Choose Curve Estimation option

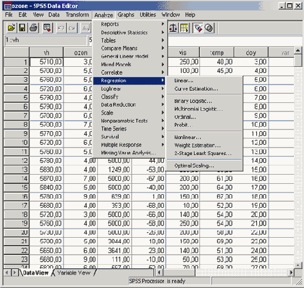pyautogui.click(x=204, y=89)
